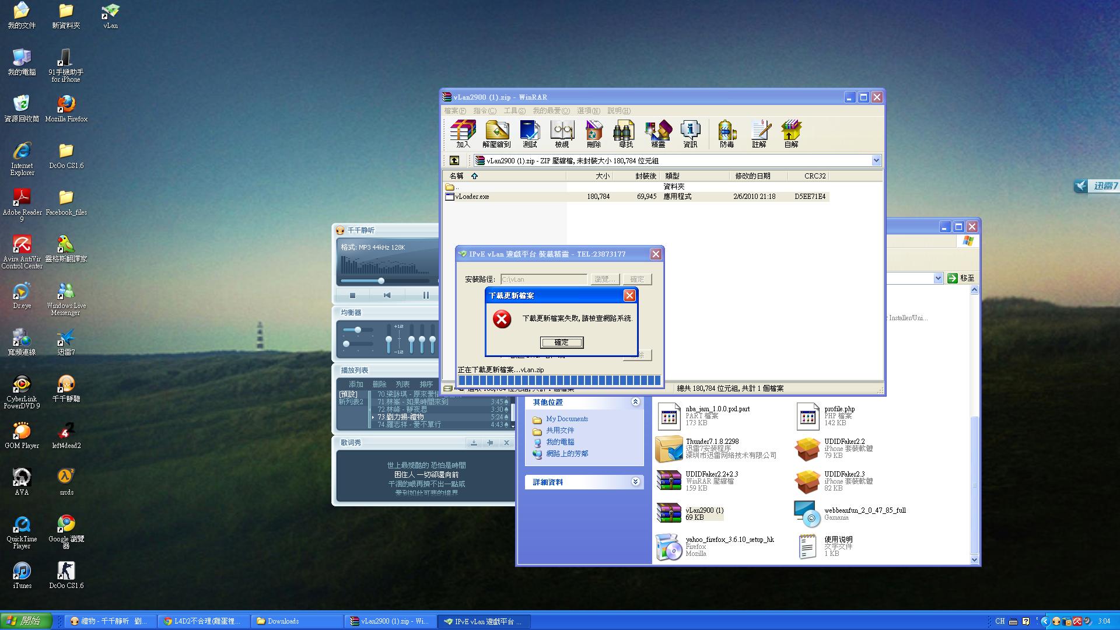Click 確定 in the download error dialog
Screen dimensions: 1120x630
[561, 342]
